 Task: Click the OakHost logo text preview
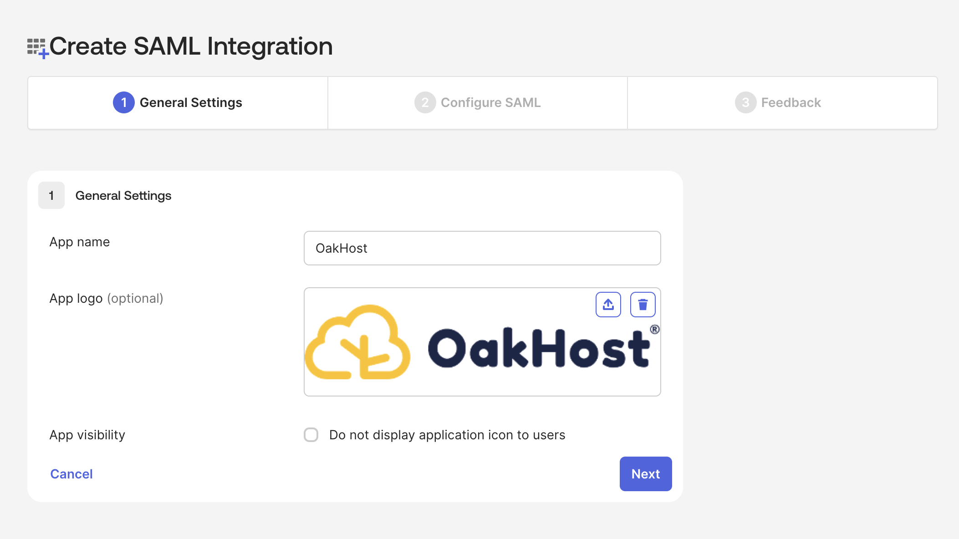tap(540, 348)
